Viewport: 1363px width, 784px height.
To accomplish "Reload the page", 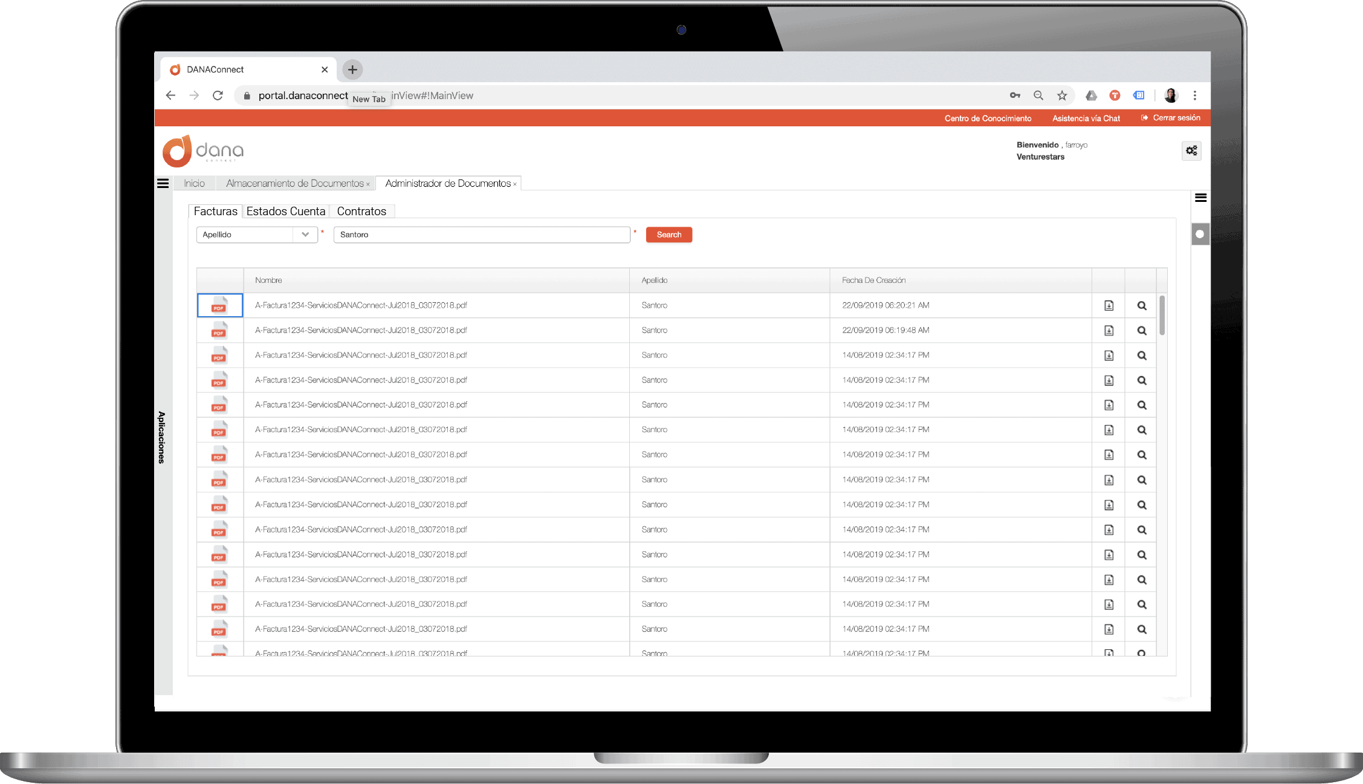I will [218, 96].
